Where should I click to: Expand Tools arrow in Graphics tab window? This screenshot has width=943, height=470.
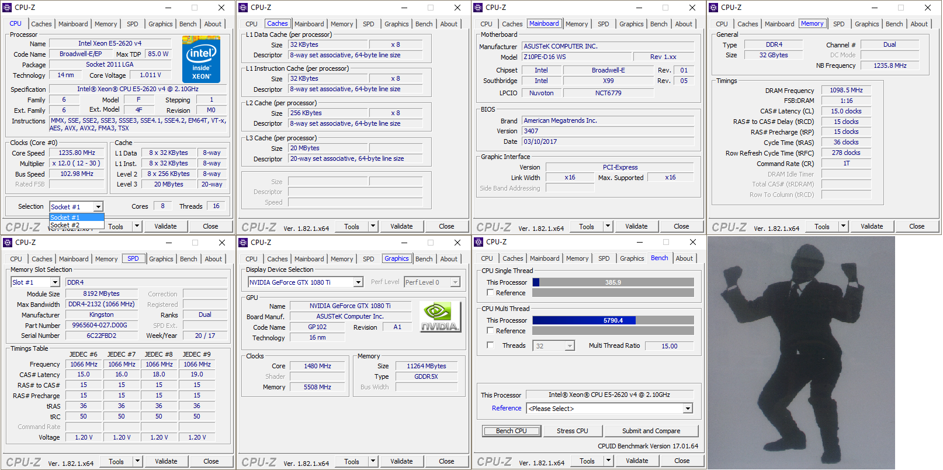pos(373,461)
